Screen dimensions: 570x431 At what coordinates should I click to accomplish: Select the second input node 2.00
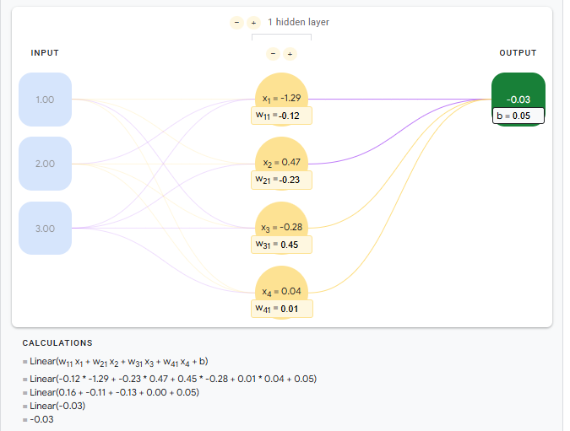(45, 164)
